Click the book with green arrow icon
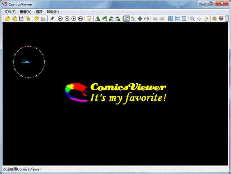 (206, 19)
